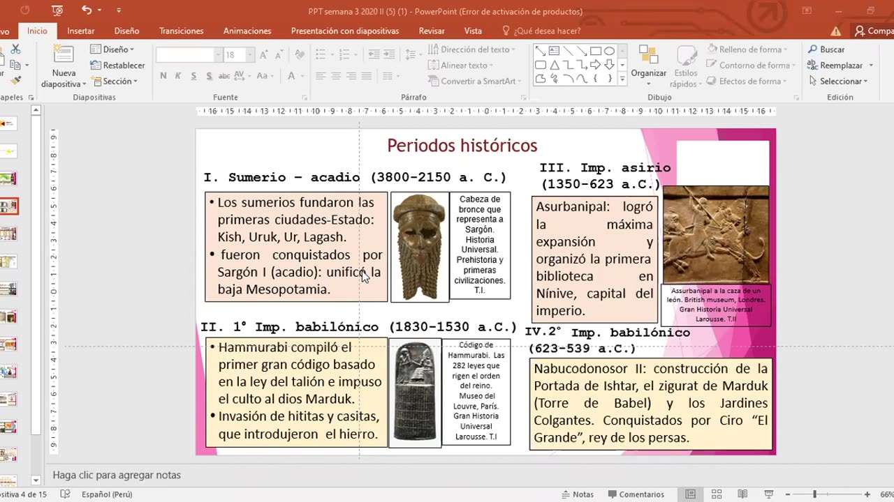Toggle bold N formatting

pyautogui.click(x=163, y=76)
